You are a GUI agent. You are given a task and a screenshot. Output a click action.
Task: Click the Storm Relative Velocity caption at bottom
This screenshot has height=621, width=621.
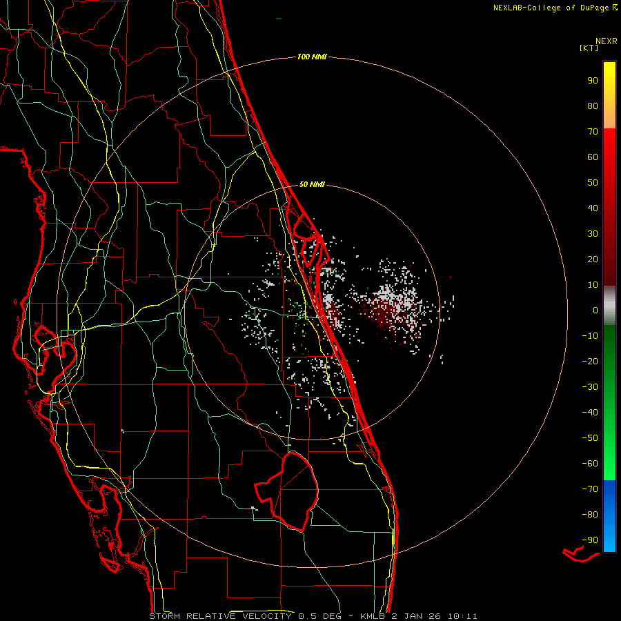click(x=313, y=616)
